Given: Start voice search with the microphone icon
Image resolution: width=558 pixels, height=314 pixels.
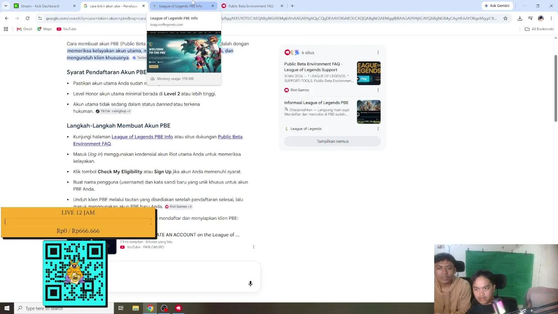Looking at the screenshot, I should point(250,283).
